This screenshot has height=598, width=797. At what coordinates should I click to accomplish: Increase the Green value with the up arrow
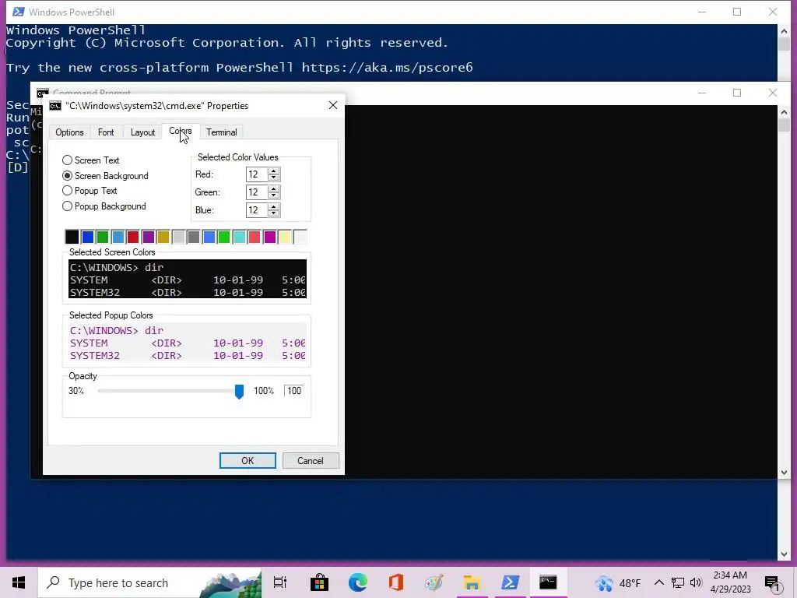273,188
